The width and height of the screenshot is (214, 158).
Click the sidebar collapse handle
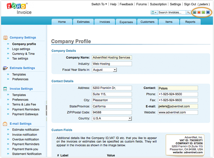click(46, 110)
